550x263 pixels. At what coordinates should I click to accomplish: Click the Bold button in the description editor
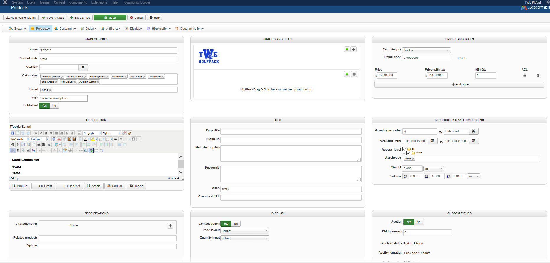click(x=36, y=133)
